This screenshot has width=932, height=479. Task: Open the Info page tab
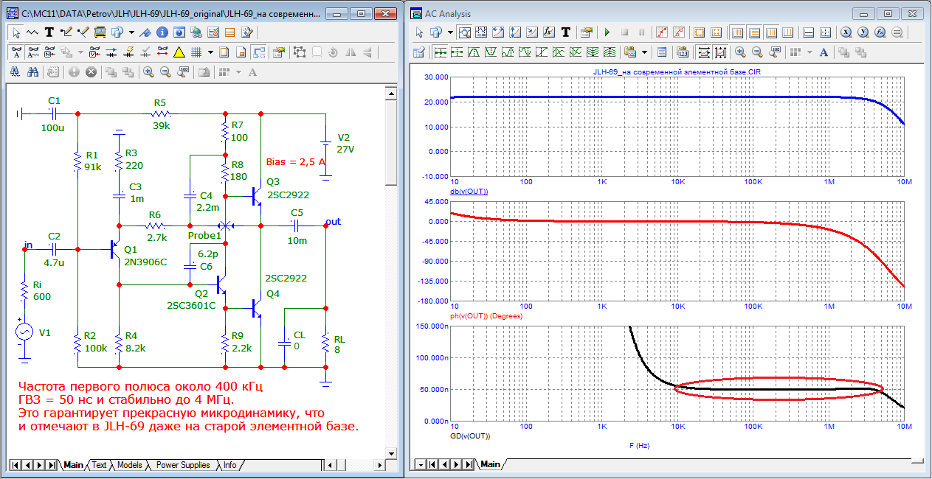230,465
